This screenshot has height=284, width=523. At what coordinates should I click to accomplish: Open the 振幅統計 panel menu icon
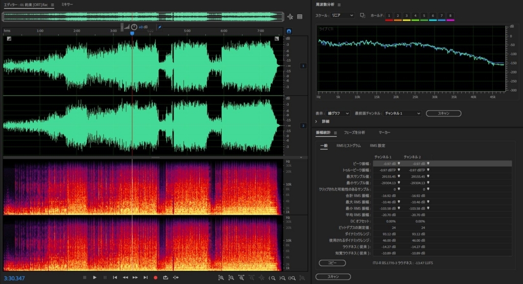pyautogui.click(x=335, y=133)
